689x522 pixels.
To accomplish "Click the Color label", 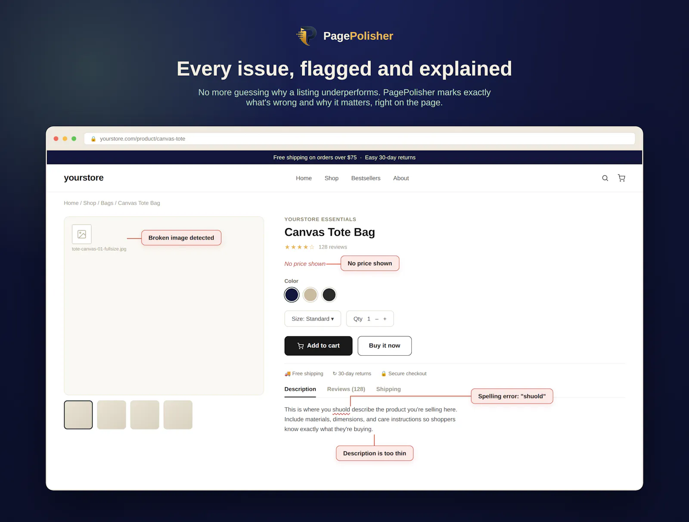I will (x=292, y=281).
